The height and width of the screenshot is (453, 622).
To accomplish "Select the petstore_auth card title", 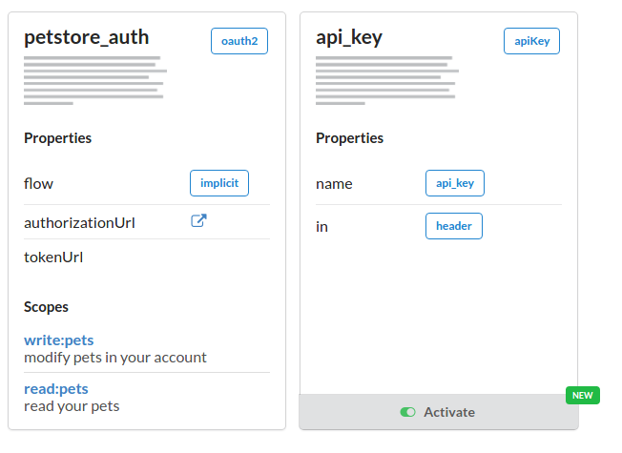I will point(87,37).
